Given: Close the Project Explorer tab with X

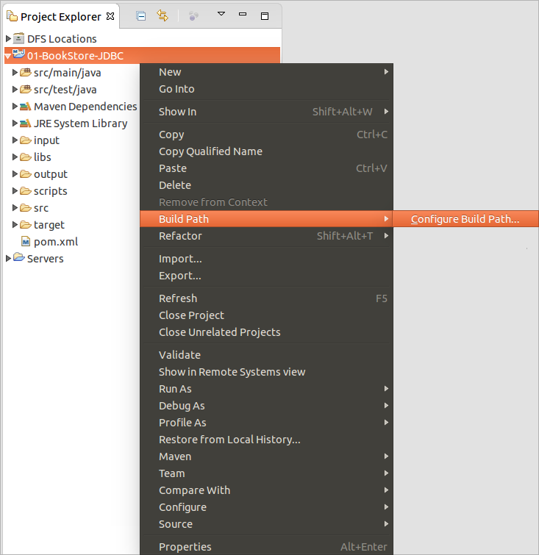Looking at the screenshot, I should point(110,16).
